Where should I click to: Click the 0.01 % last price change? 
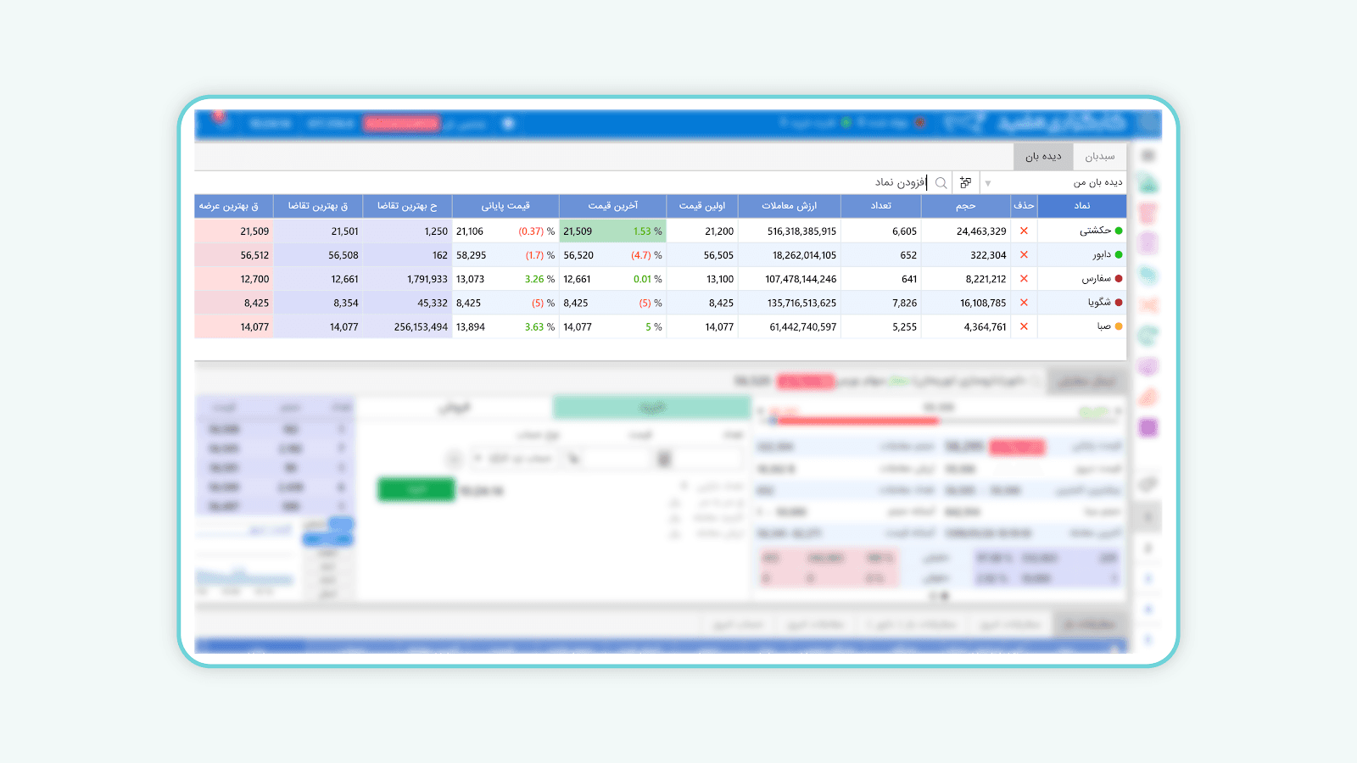coord(648,279)
